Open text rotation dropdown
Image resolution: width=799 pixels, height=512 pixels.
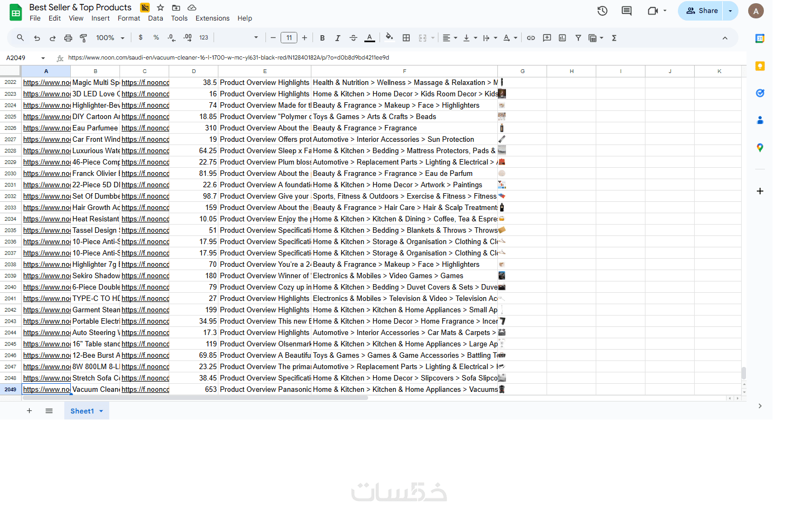click(510, 38)
